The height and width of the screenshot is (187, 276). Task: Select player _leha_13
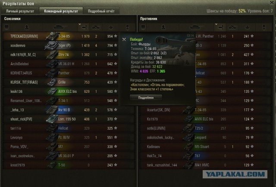(17, 110)
